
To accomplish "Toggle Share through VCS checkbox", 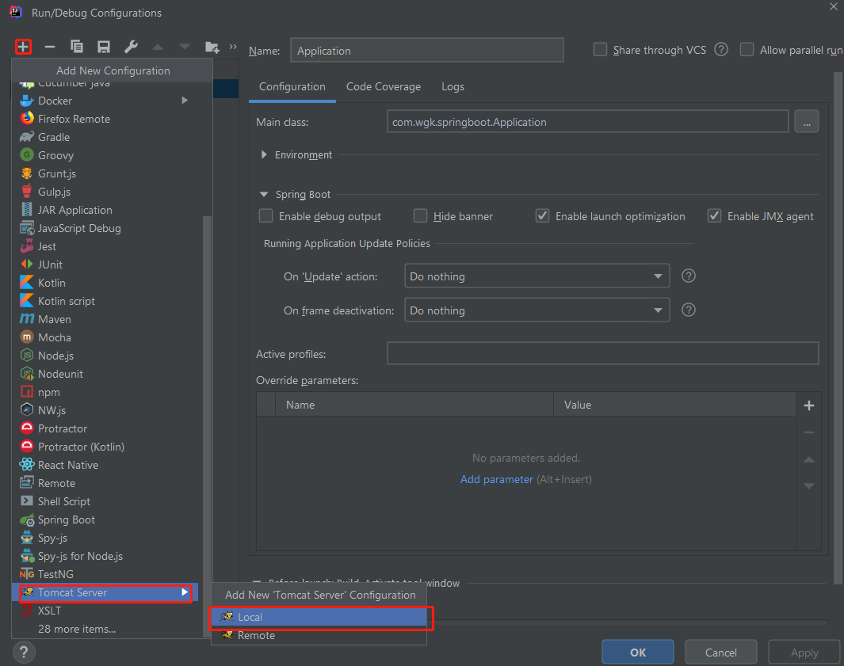I will pos(600,49).
